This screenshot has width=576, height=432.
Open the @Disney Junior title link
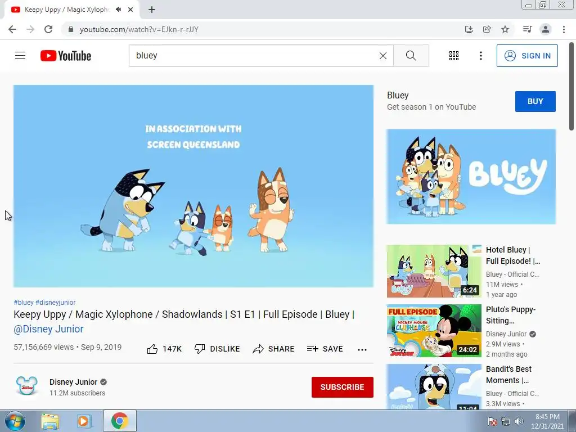(x=48, y=329)
